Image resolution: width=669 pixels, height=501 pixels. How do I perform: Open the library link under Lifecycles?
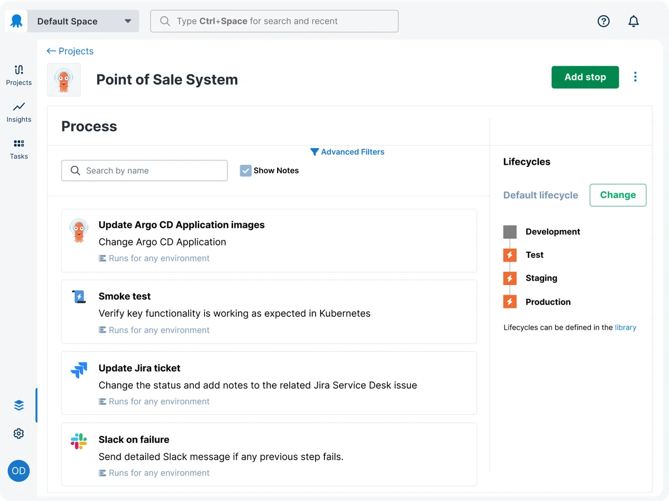[625, 328]
